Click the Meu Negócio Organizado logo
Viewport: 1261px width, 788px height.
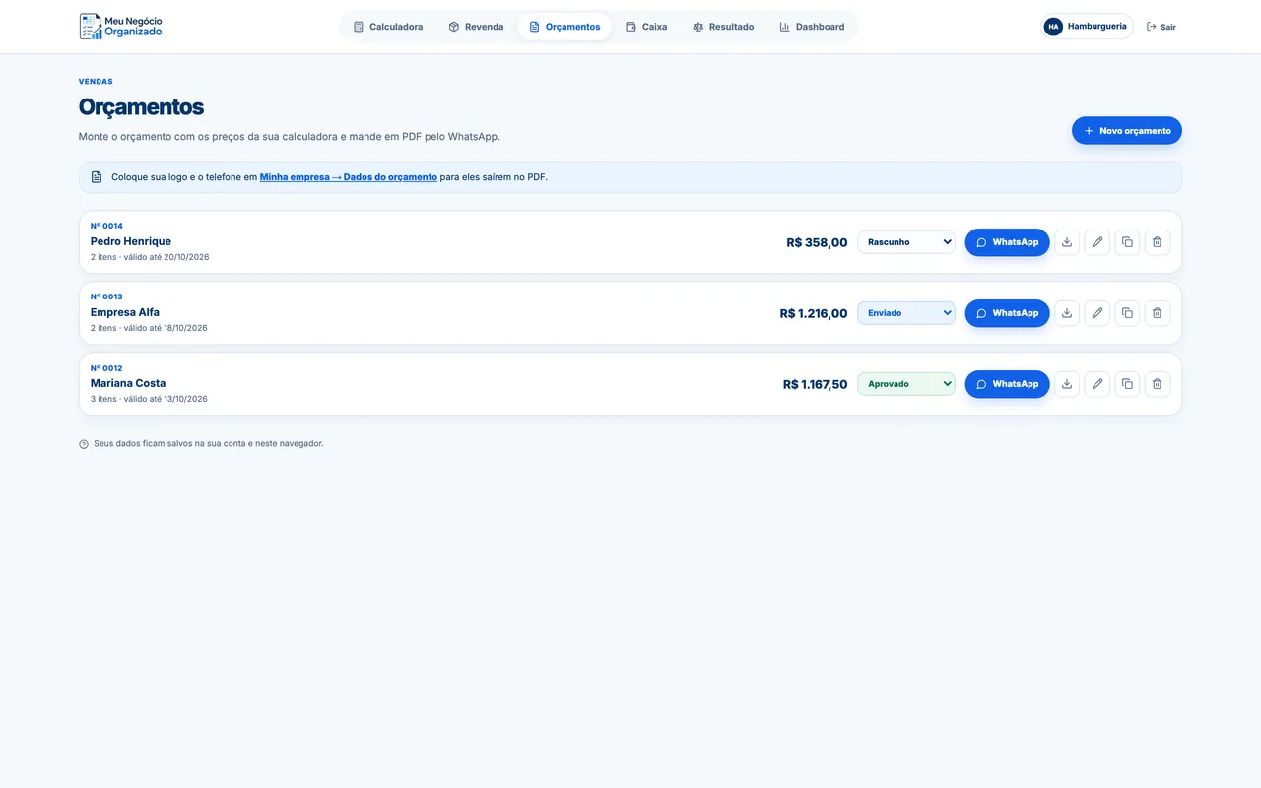coord(121,27)
